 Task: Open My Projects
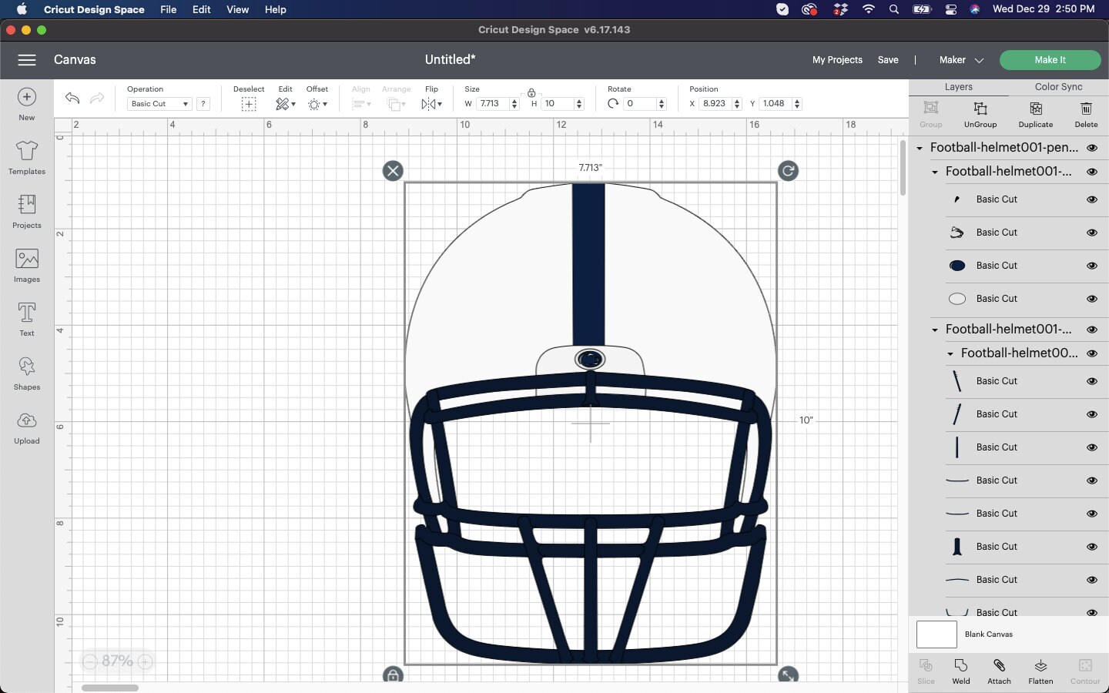837,60
